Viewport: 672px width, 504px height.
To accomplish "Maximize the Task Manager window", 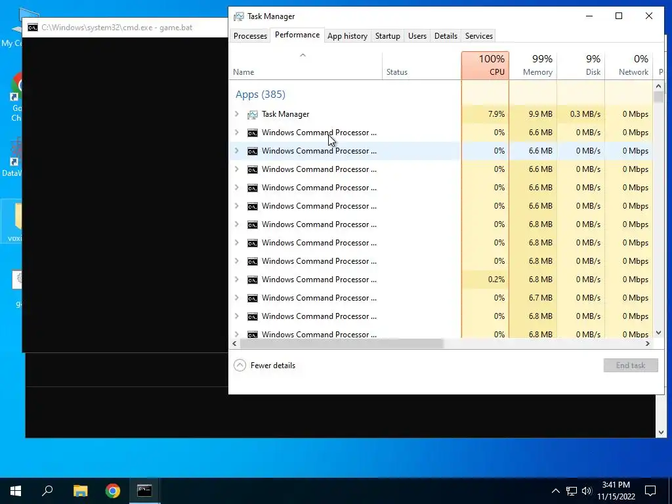I will (618, 16).
